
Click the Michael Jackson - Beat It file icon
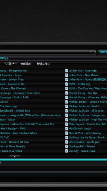66,106
